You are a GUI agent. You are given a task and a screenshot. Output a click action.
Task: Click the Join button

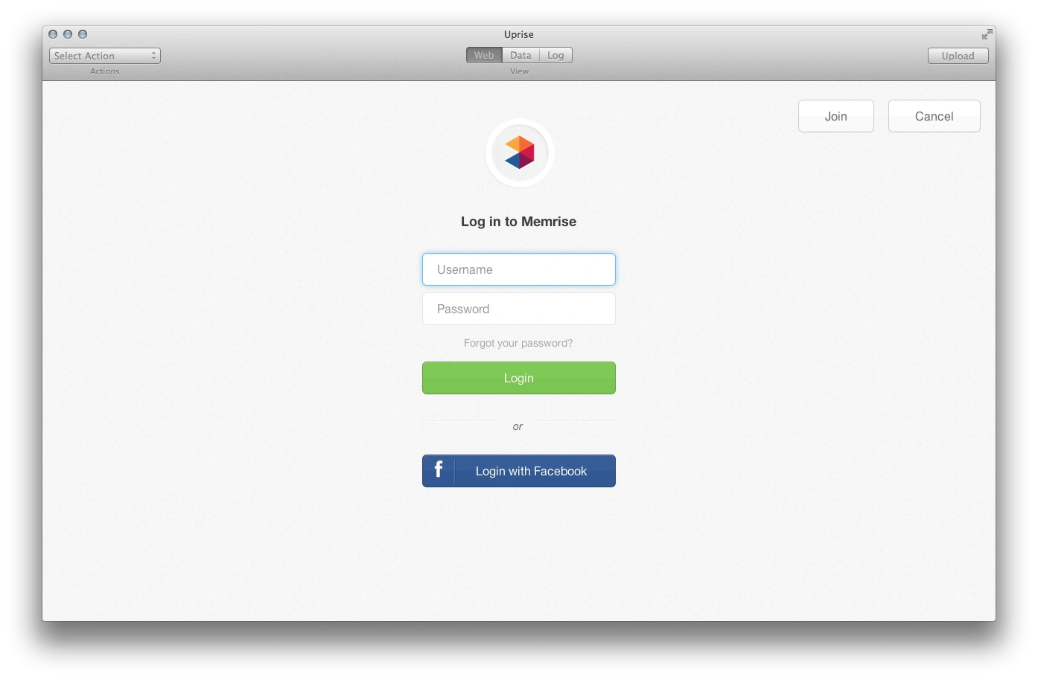click(x=836, y=116)
